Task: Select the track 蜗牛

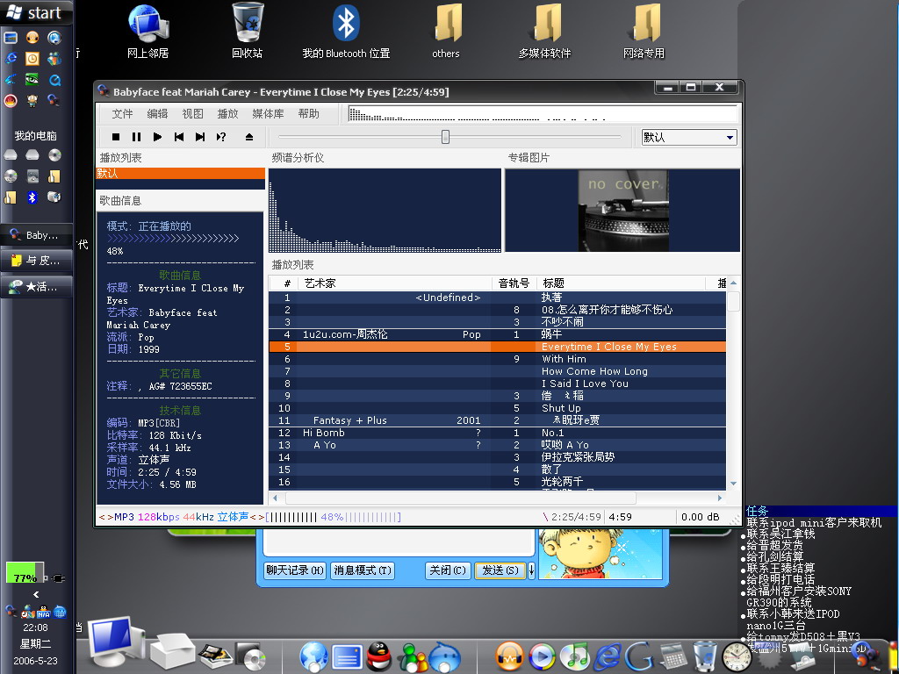Action: (497, 334)
